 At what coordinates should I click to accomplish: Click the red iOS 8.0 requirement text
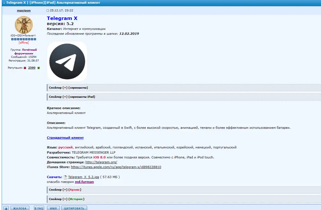(x=99, y=157)
